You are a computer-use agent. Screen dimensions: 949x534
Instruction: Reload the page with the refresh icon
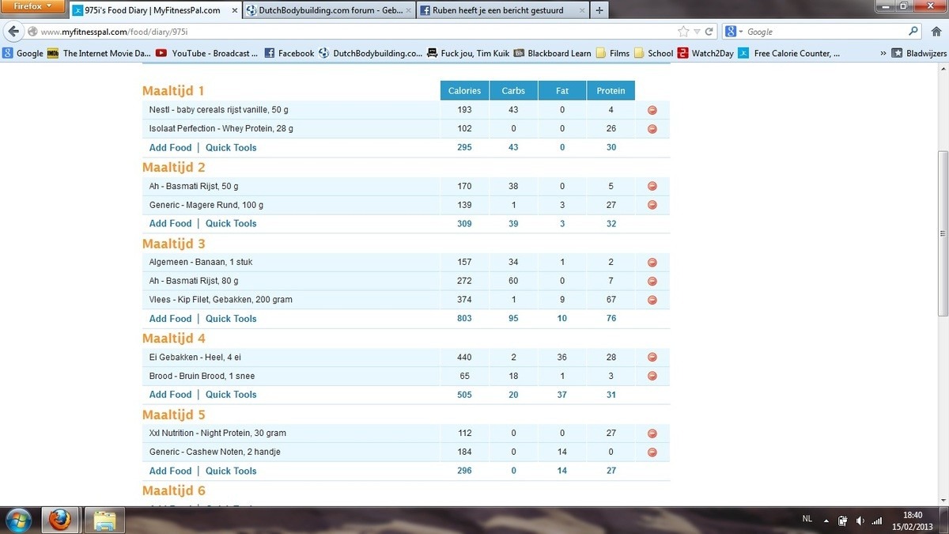pos(709,32)
